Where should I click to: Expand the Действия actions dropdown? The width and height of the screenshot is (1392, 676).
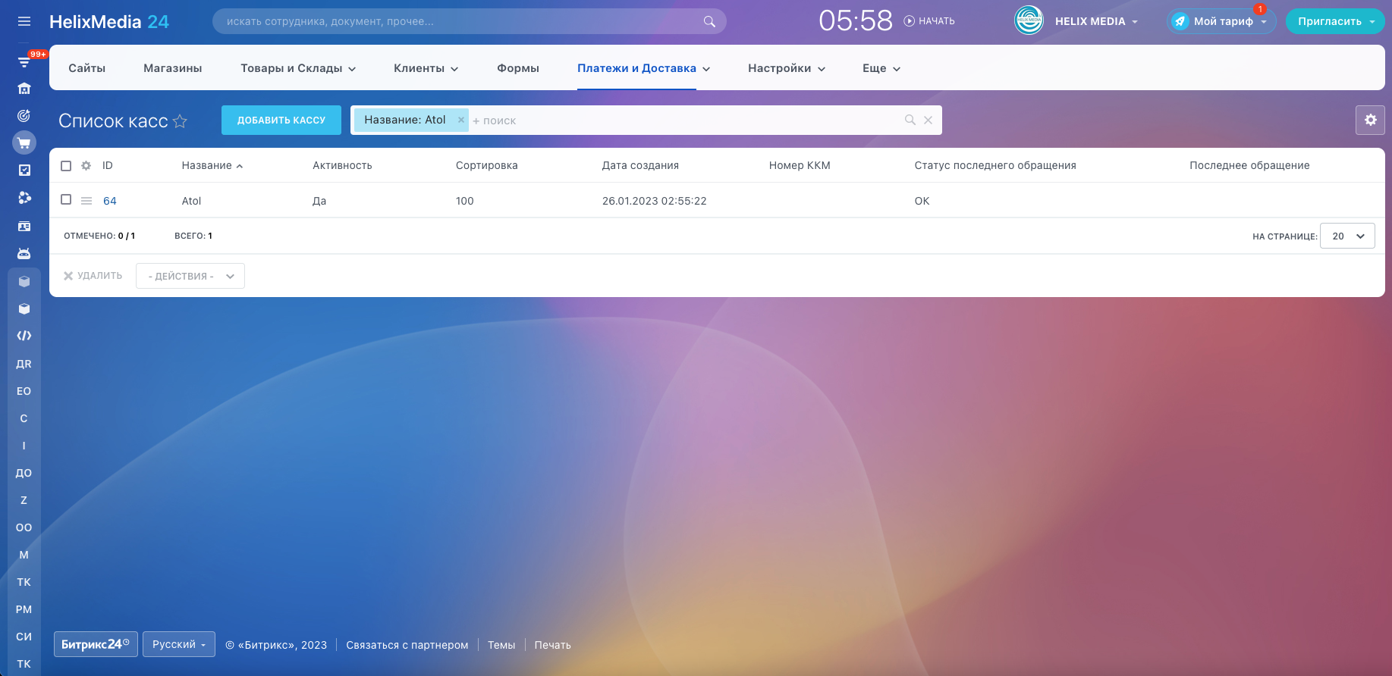coord(190,276)
